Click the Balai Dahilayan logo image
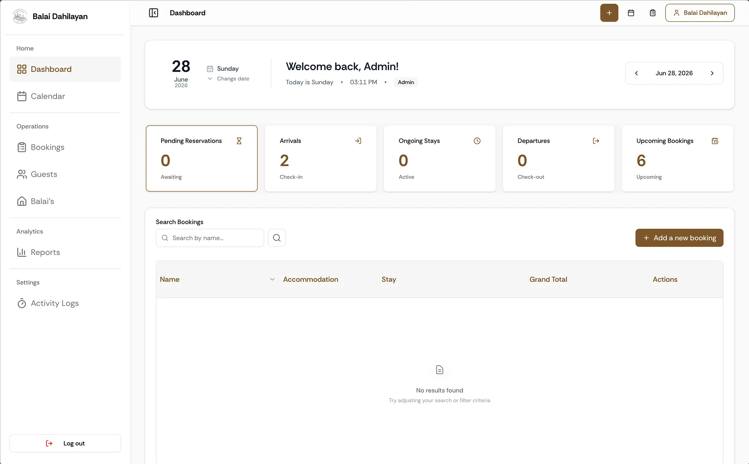Viewport: 749px width, 464px height. [x=20, y=16]
